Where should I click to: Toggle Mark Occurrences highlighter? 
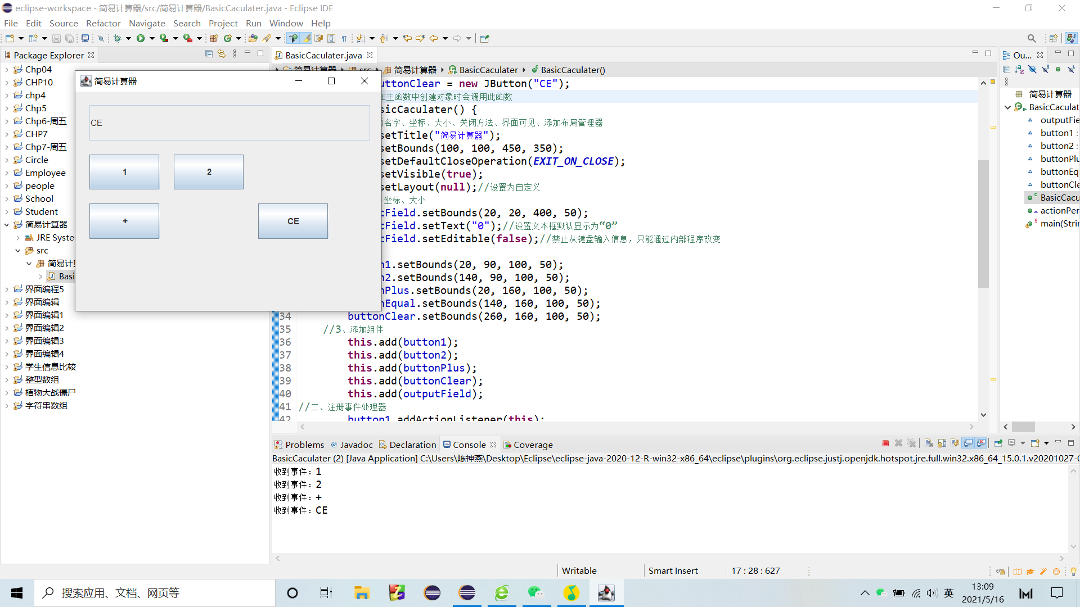[305, 38]
